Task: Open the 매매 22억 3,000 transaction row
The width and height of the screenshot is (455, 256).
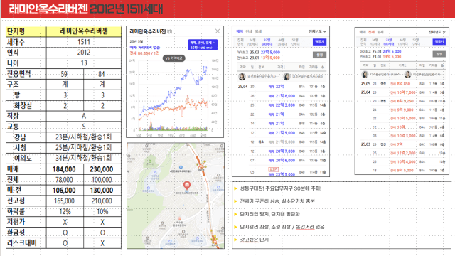Action: click(x=282, y=105)
